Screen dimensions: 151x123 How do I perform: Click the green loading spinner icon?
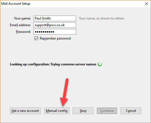[100, 64]
